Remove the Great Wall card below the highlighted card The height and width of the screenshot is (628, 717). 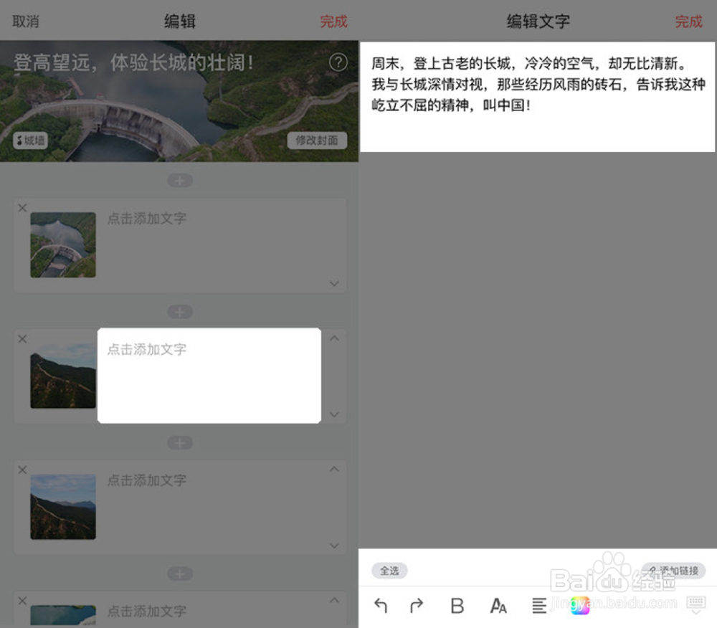[22, 470]
